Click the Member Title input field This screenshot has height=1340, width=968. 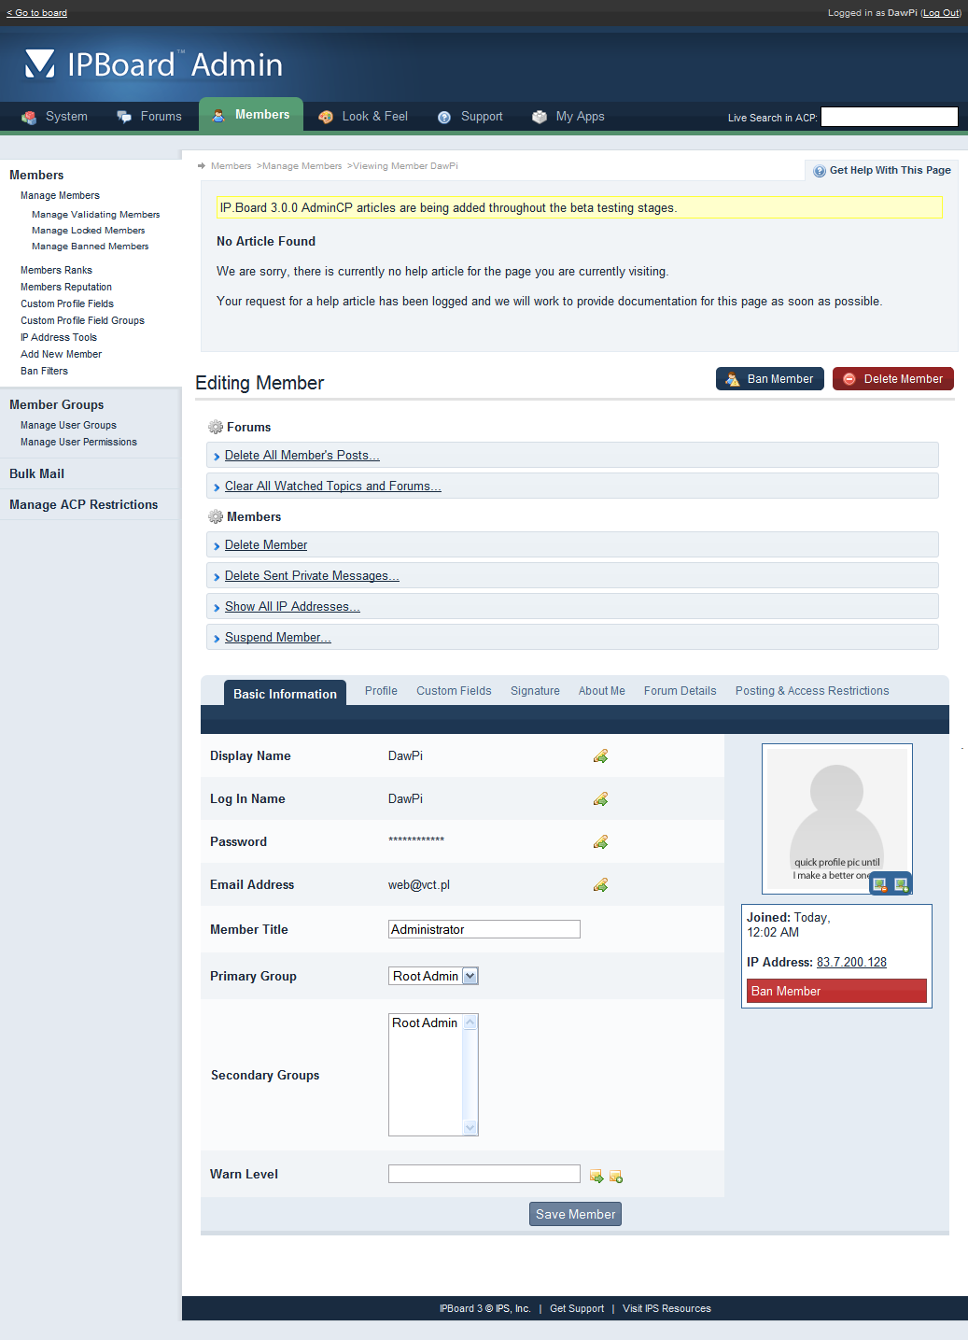[x=484, y=929]
